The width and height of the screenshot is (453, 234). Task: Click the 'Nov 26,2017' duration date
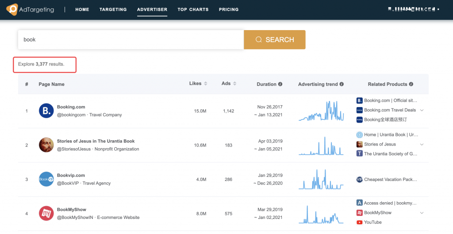(270, 107)
